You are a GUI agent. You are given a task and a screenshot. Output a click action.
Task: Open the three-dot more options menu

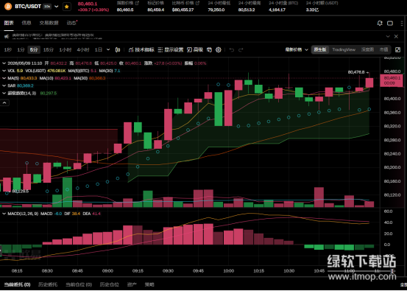coord(402,23)
